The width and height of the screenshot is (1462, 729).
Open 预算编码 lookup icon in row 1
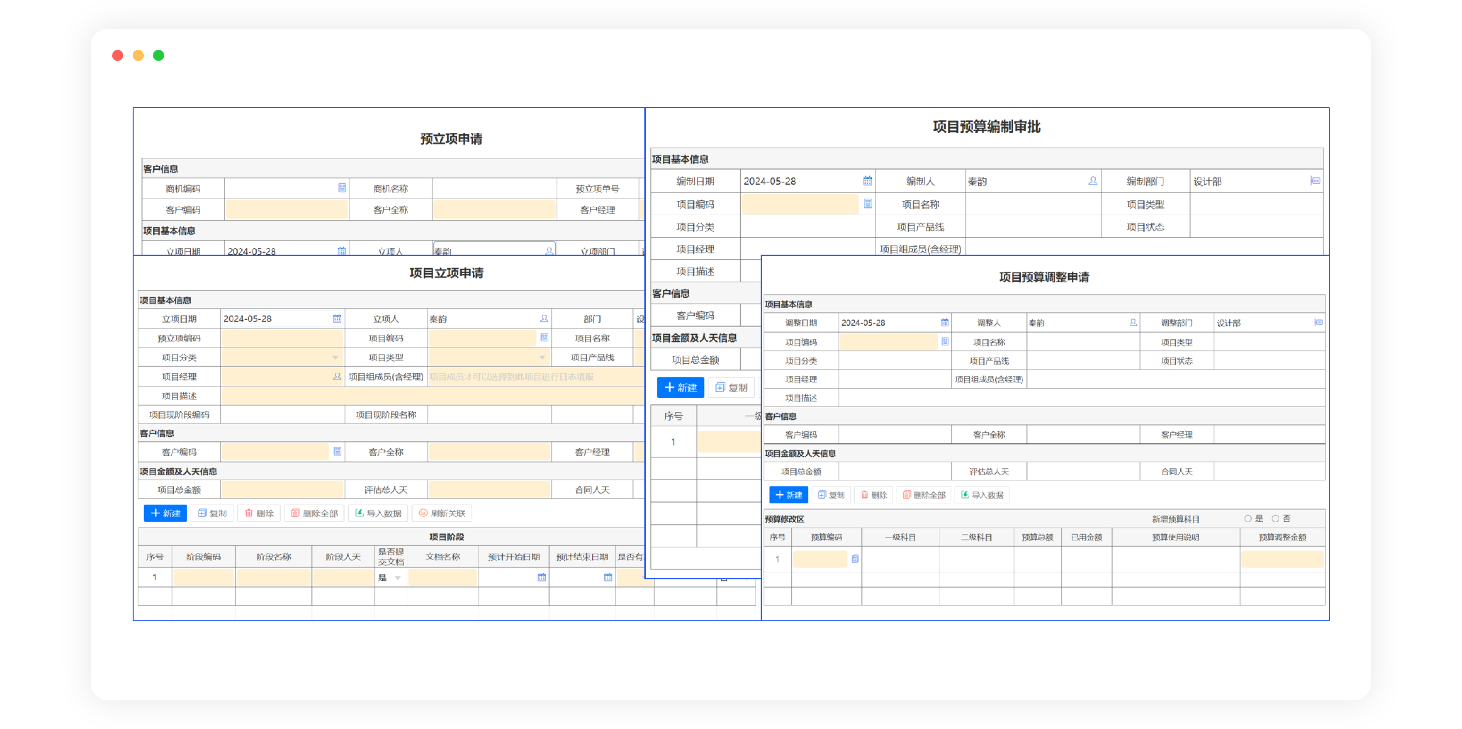856,559
